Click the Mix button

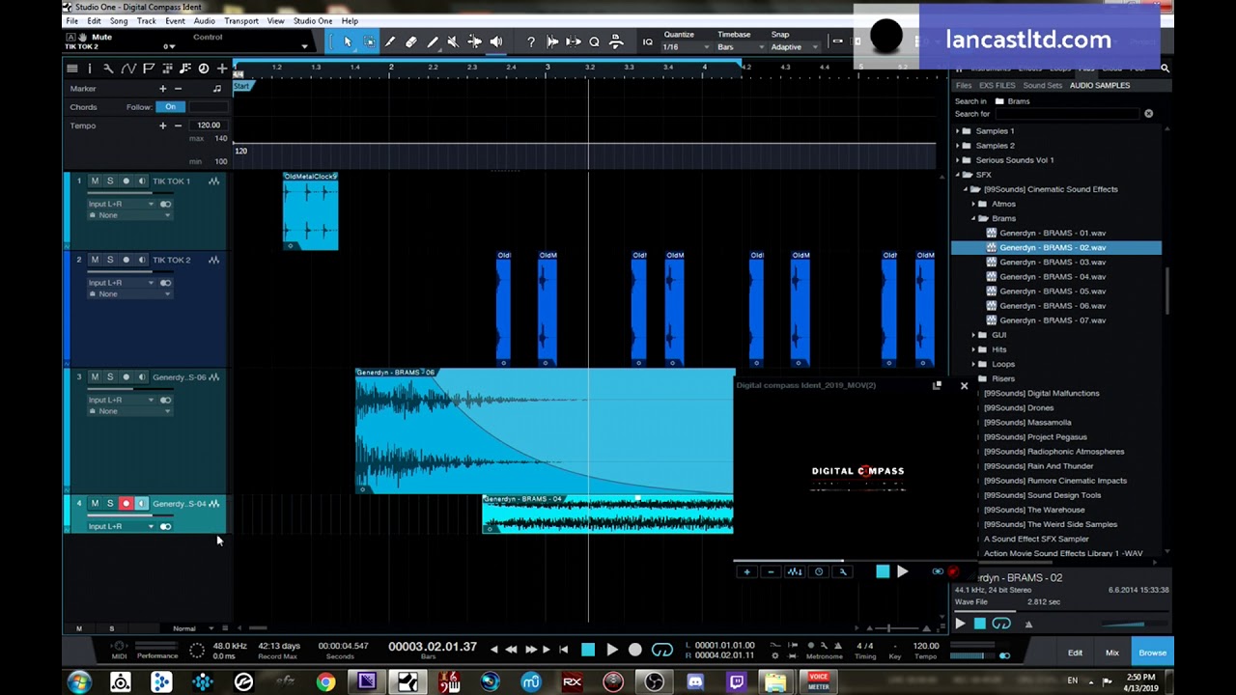point(1112,653)
